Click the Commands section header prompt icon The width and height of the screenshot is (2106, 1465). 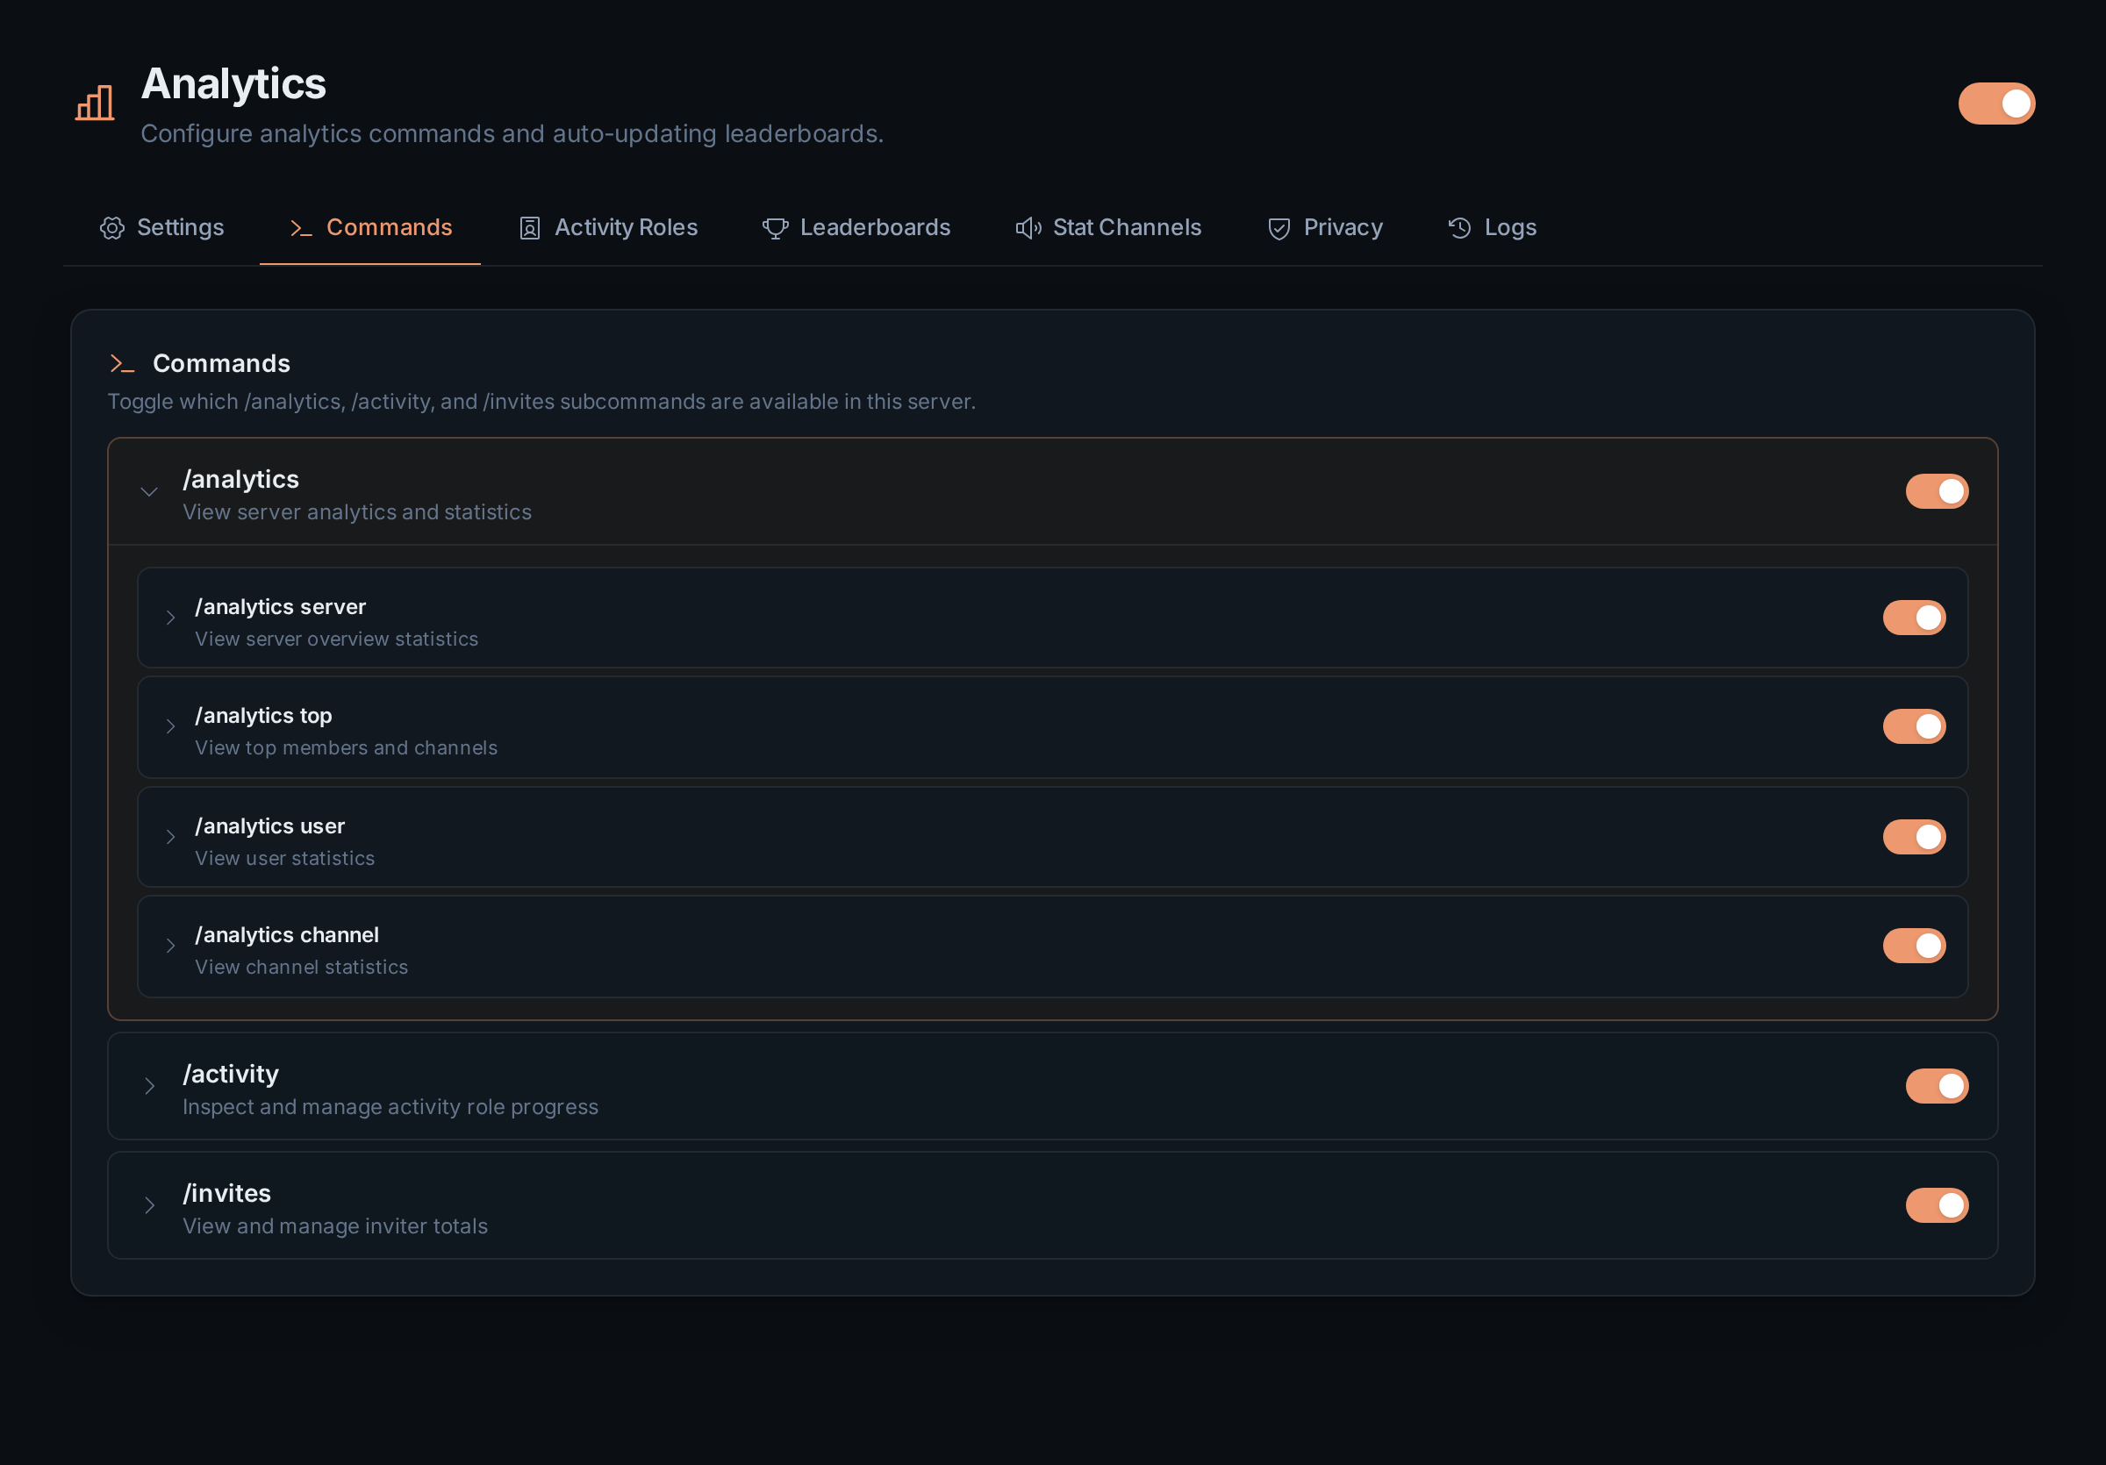tap(122, 364)
